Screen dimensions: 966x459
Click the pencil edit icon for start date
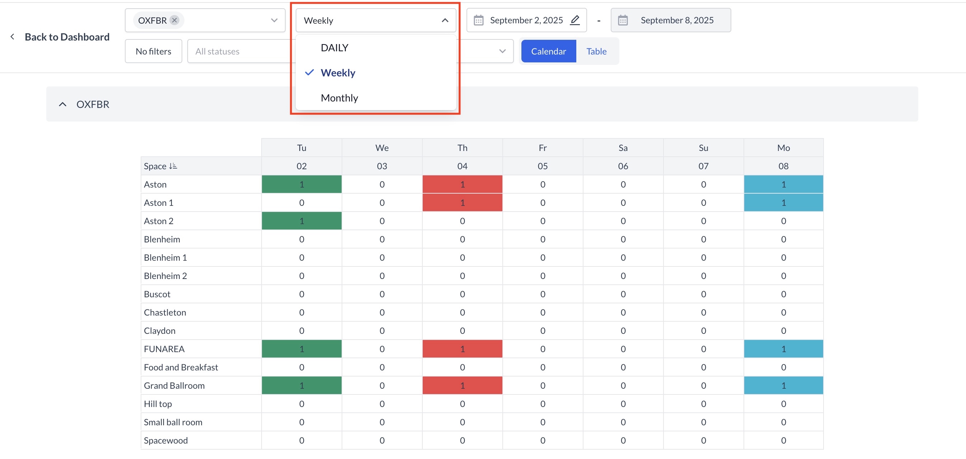(574, 20)
